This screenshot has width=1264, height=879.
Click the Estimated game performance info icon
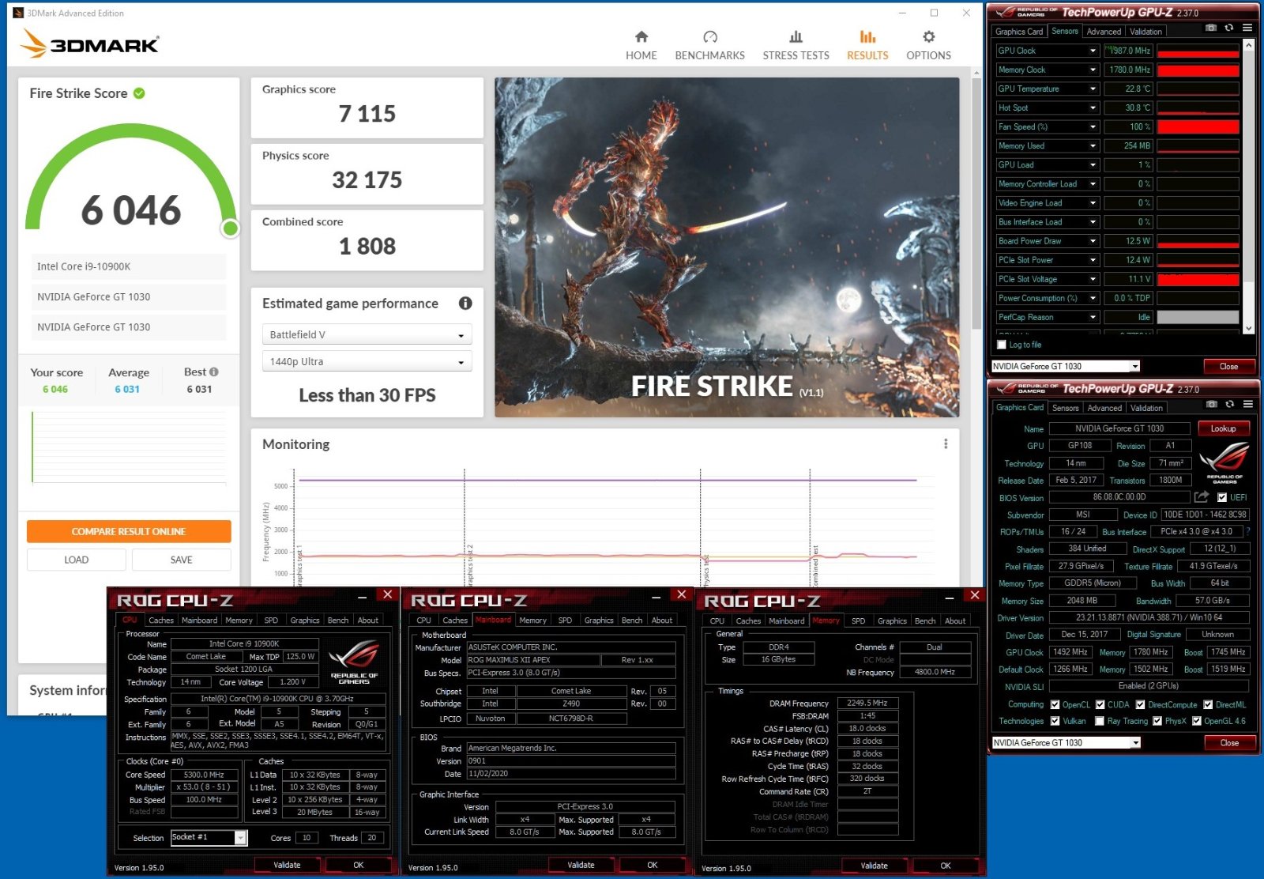[x=465, y=304]
